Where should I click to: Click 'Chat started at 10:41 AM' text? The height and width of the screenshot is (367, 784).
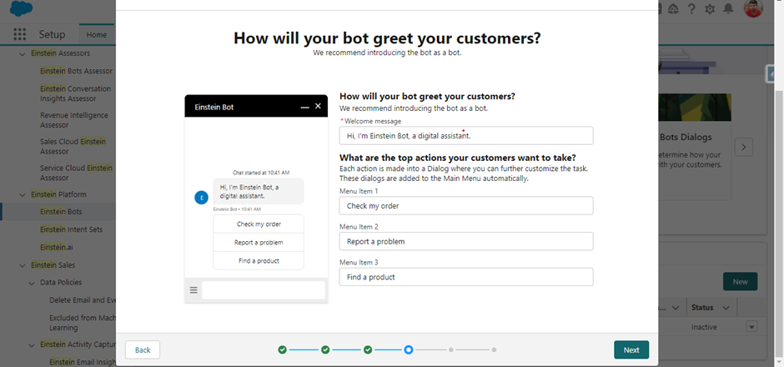click(x=261, y=173)
